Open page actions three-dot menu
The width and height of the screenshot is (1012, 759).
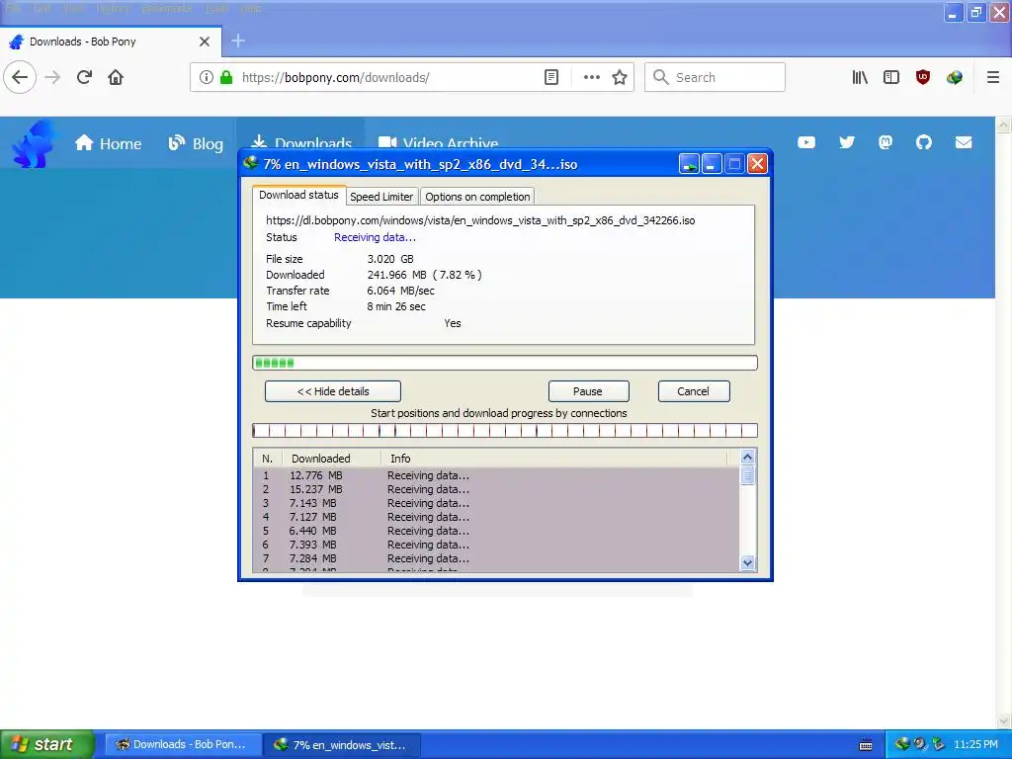pos(591,77)
